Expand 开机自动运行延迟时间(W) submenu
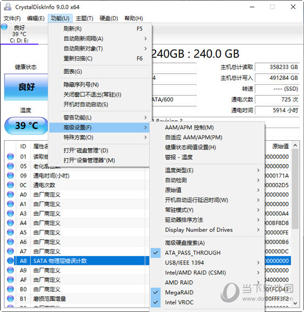304x312 pixels. (207, 200)
